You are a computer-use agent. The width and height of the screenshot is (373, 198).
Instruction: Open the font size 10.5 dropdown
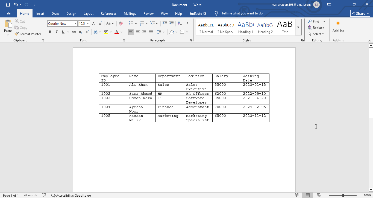pyautogui.click(x=88, y=24)
